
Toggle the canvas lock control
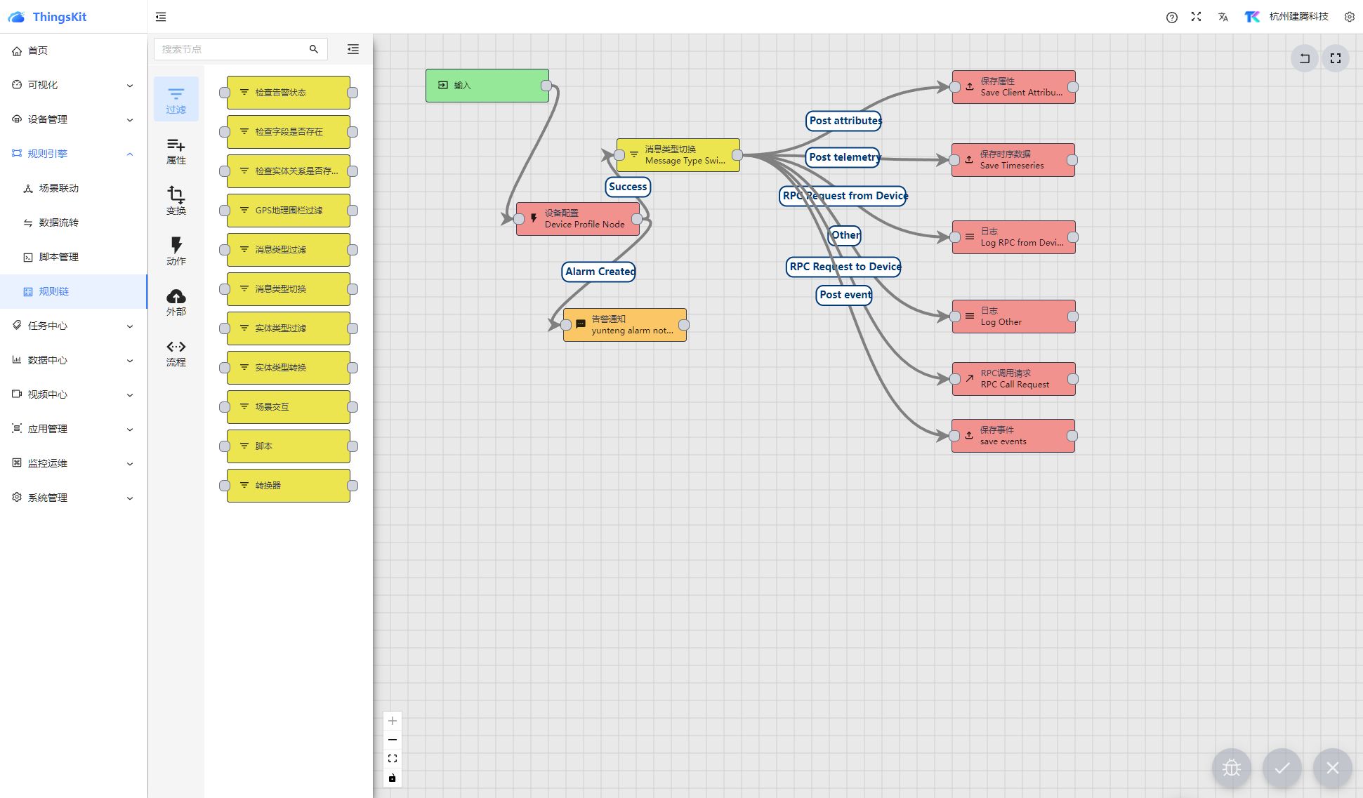pyautogui.click(x=393, y=778)
